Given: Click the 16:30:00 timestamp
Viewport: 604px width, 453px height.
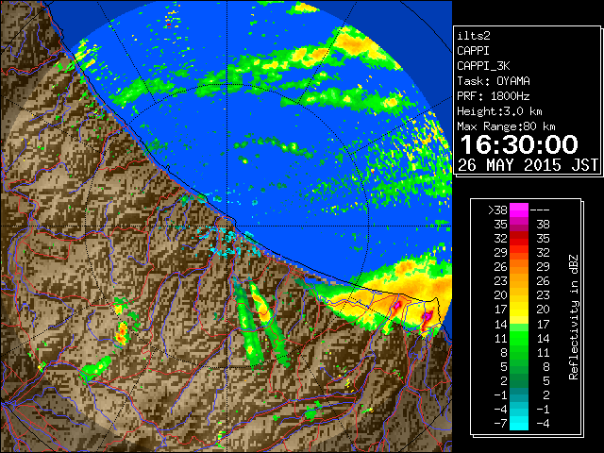Looking at the screenshot, I should tap(519, 144).
